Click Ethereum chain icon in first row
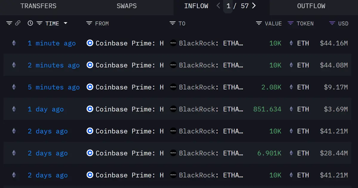The image size is (358, 188). click(x=14, y=43)
